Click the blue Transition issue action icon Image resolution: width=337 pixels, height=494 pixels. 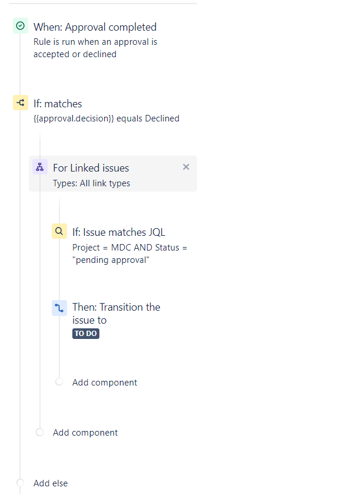(59, 308)
